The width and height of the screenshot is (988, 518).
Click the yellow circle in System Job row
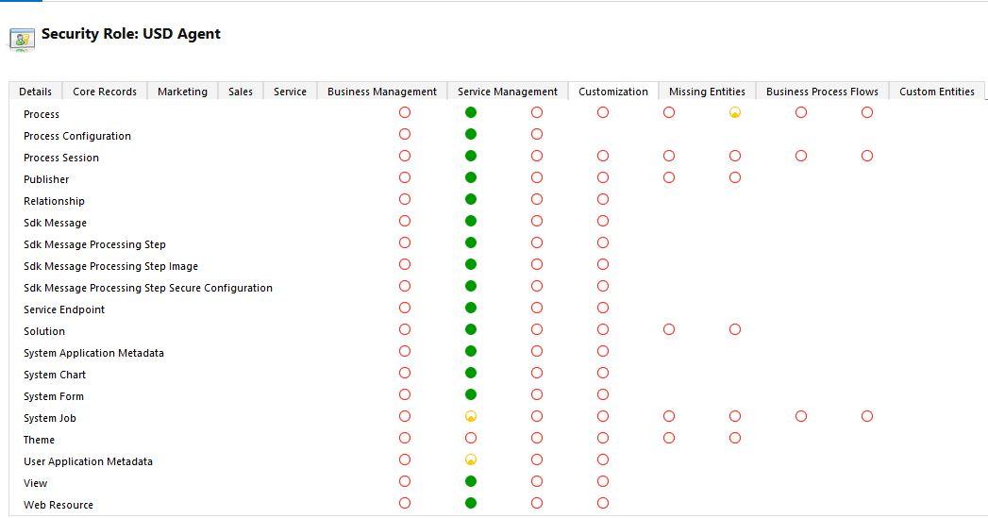[x=471, y=416]
